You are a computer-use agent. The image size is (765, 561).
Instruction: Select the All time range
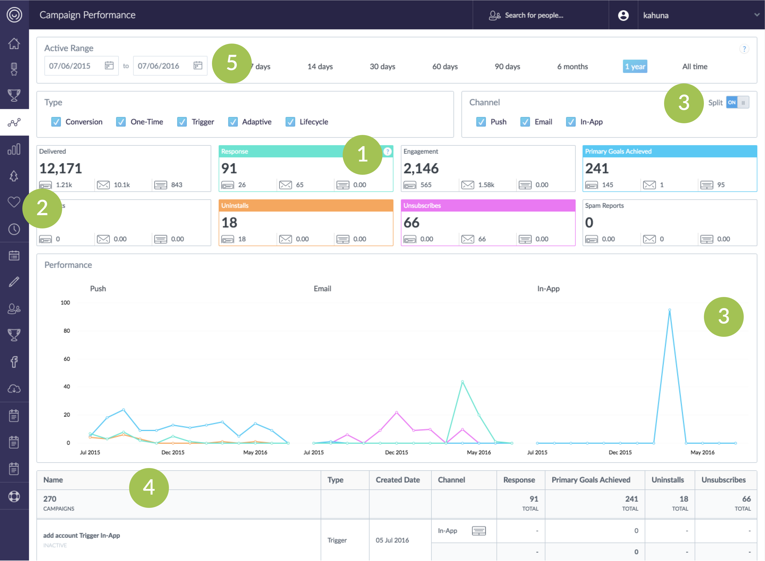695,67
